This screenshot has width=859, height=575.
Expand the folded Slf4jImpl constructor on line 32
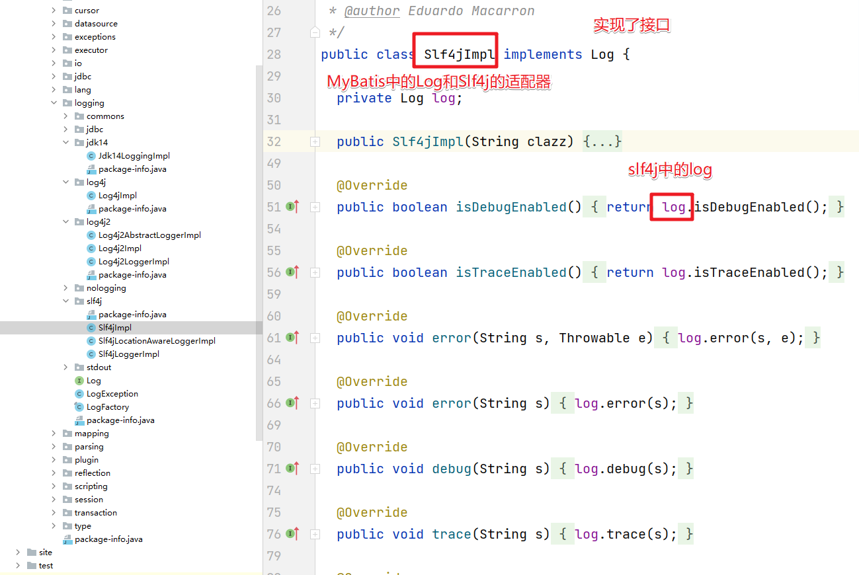315,141
